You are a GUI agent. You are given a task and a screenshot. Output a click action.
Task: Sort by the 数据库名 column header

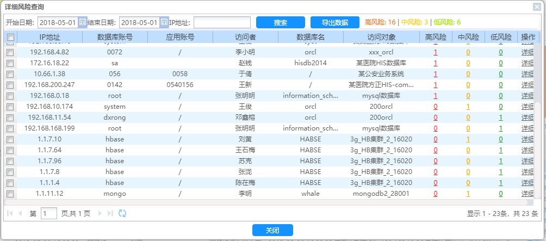(x=310, y=37)
